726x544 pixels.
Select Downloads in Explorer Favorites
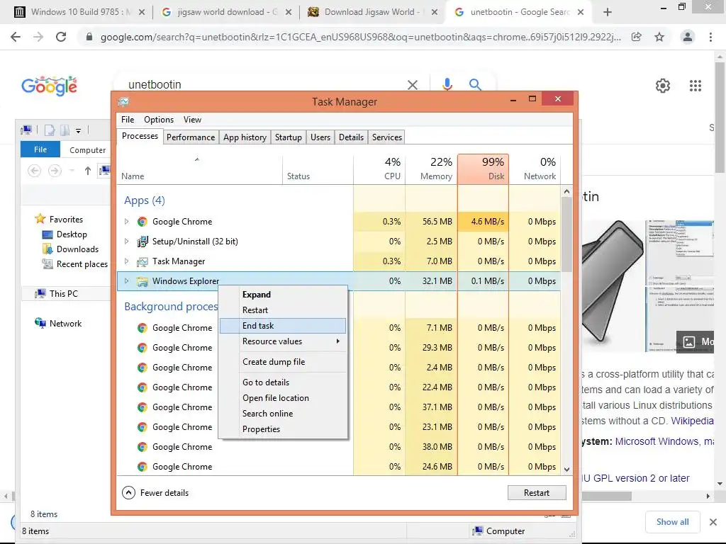click(x=72, y=249)
